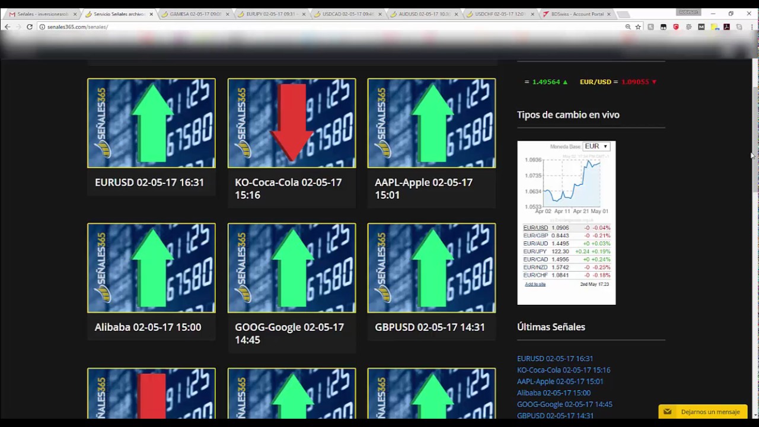This screenshot has width=759, height=427.
Task: Open the GOOG-Google signal thumbnail image
Action: [292, 267]
